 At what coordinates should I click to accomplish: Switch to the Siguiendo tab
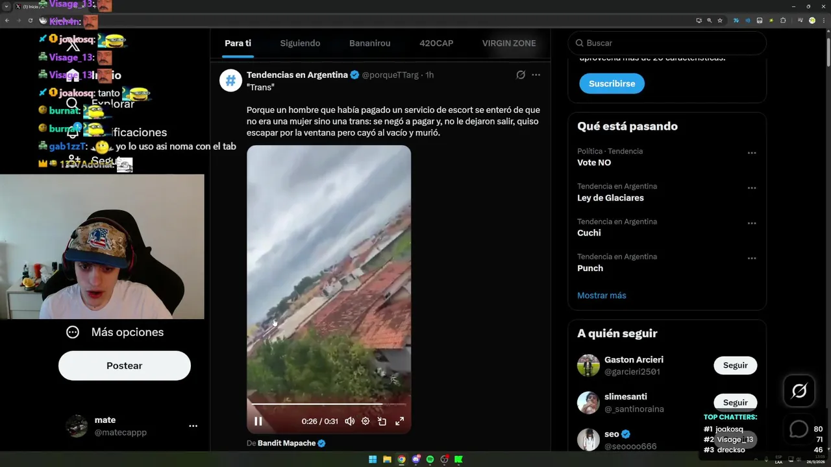pyautogui.click(x=300, y=43)
